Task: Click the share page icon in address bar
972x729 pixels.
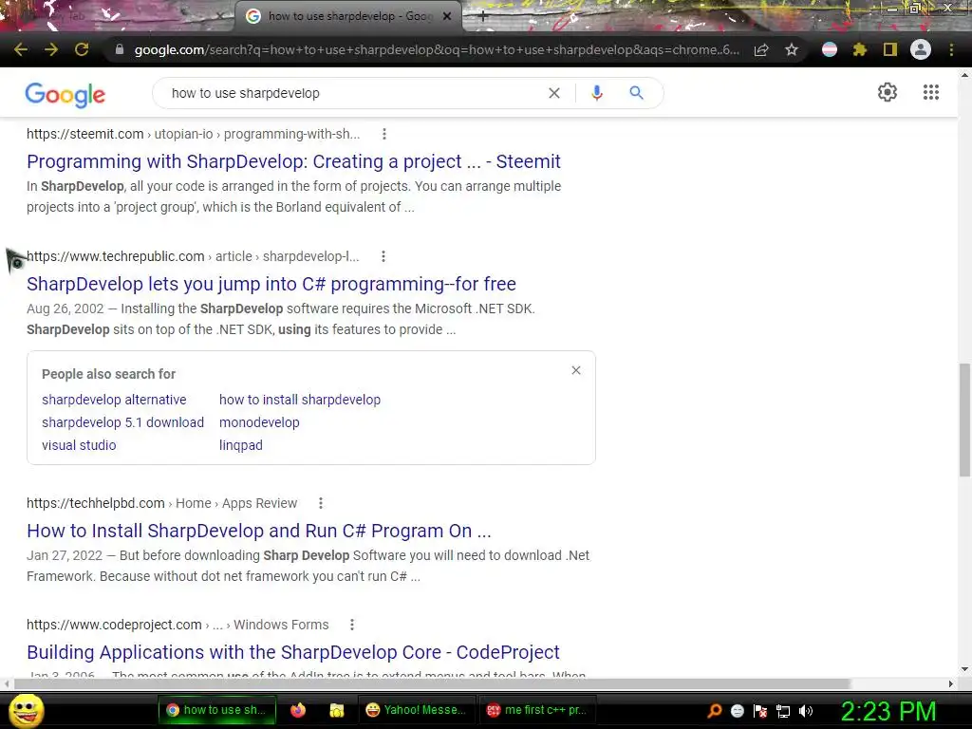Action: coord(761,49)
